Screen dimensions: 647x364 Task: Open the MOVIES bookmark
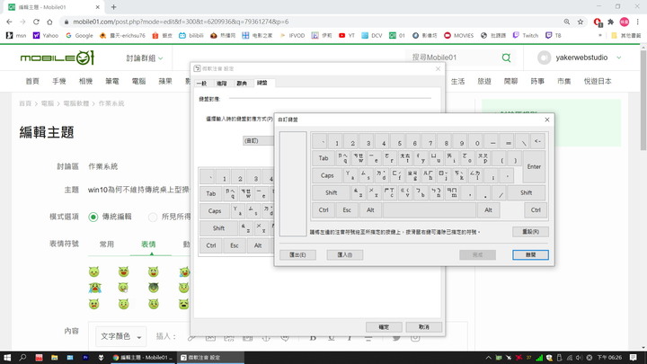[x=459, y=35]
